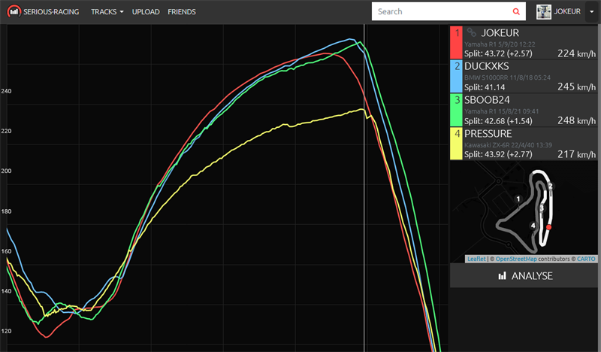Click the JOKEUR profile avatar
601x352 pixels.
[x=543, y=12]
